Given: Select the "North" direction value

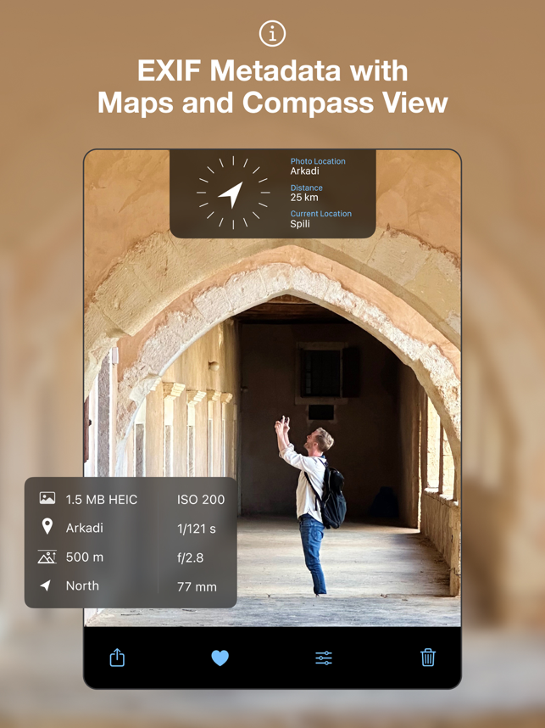Looking at the screenshot, I should click(x=82, y=586).
